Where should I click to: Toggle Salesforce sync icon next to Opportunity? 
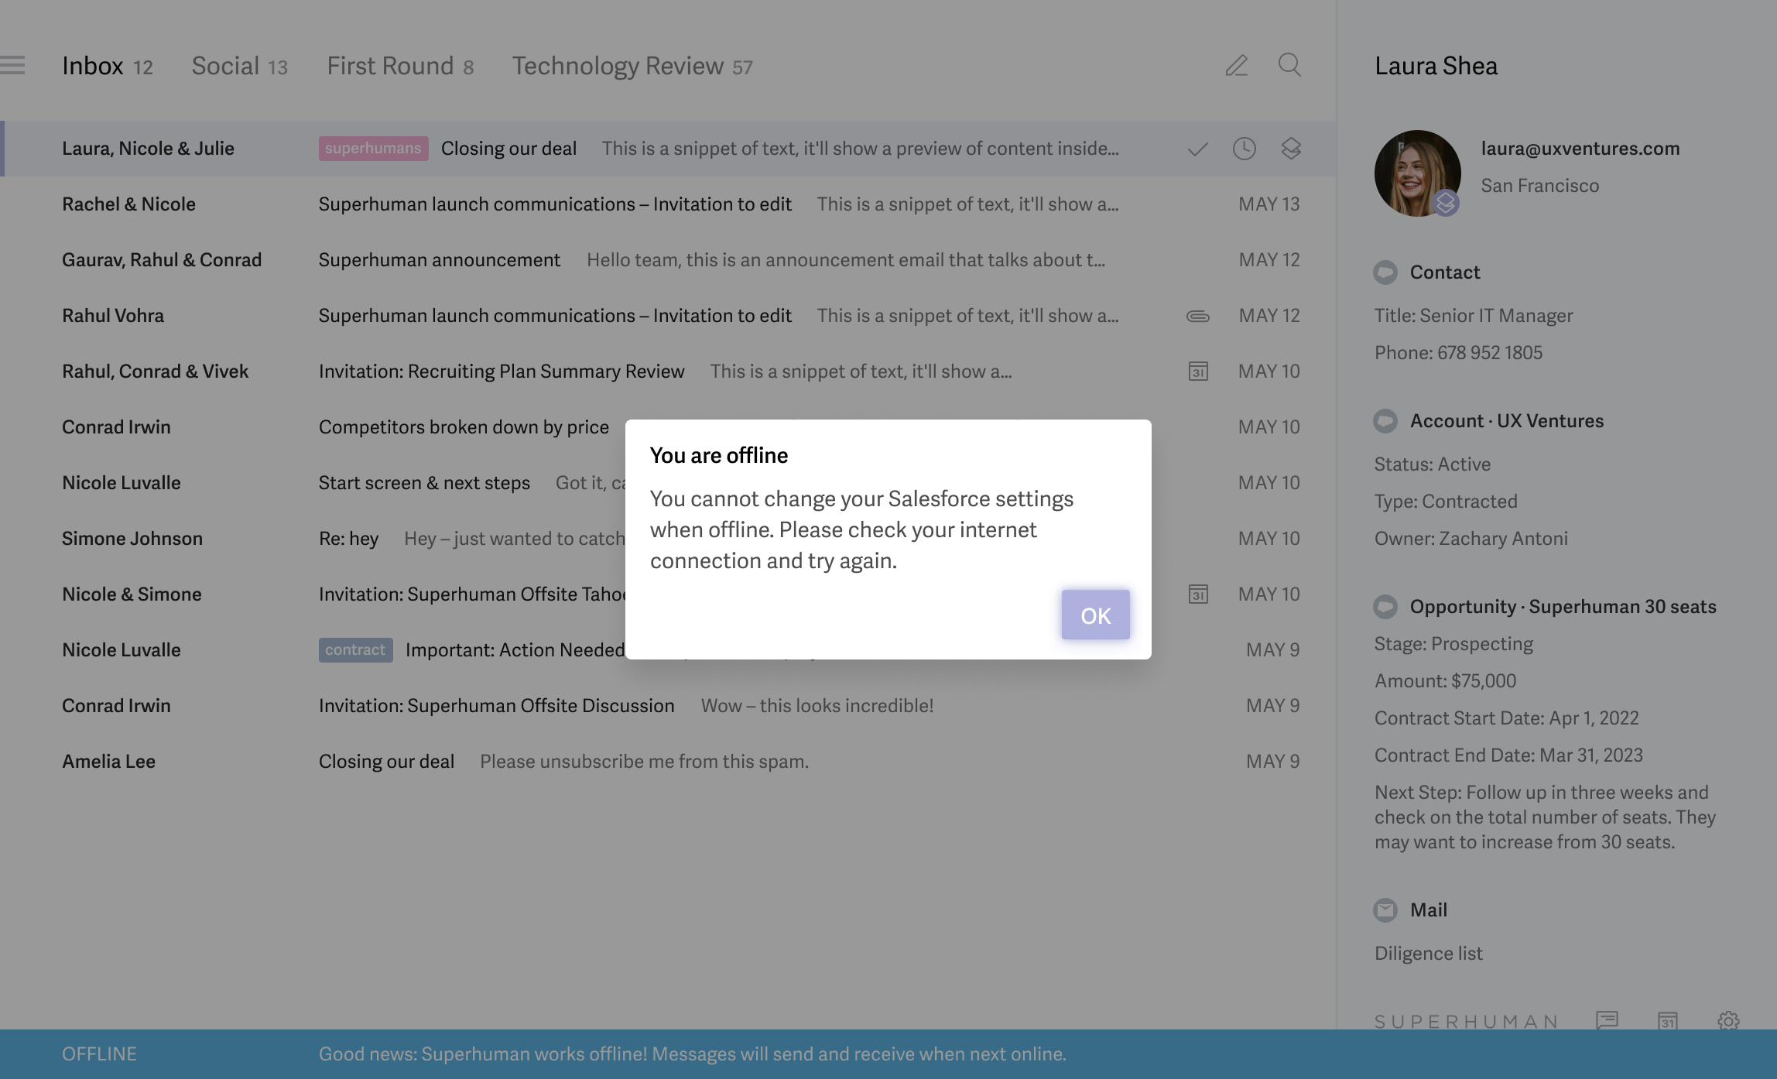pyautogui.click(x=1388, y=605)
